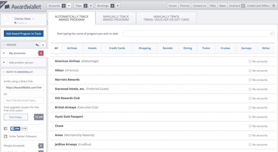Open Contact Us page

[x=200, y=6]
